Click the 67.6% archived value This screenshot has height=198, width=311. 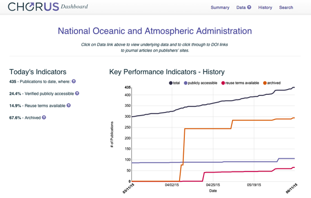[x=15, y=118]
